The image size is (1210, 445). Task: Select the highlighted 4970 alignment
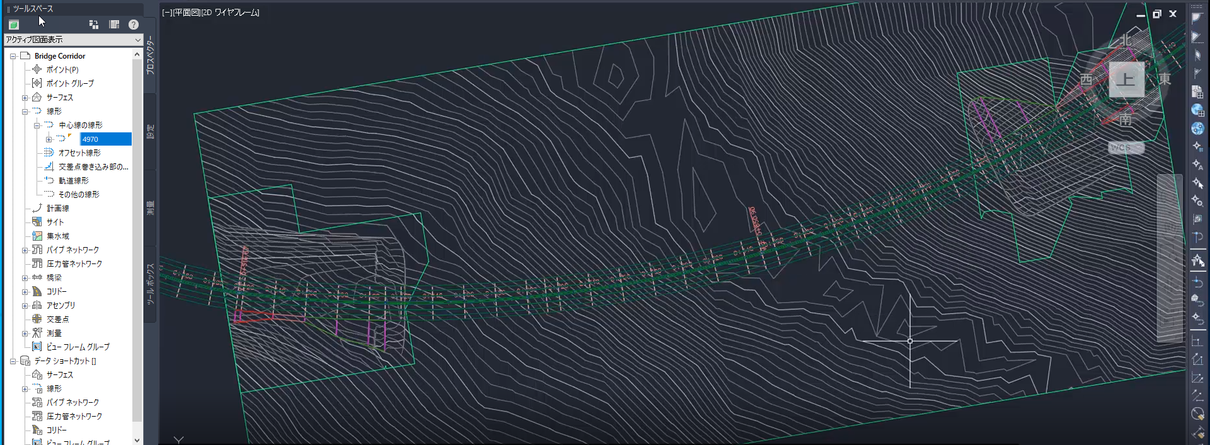(x=106, y=139)
